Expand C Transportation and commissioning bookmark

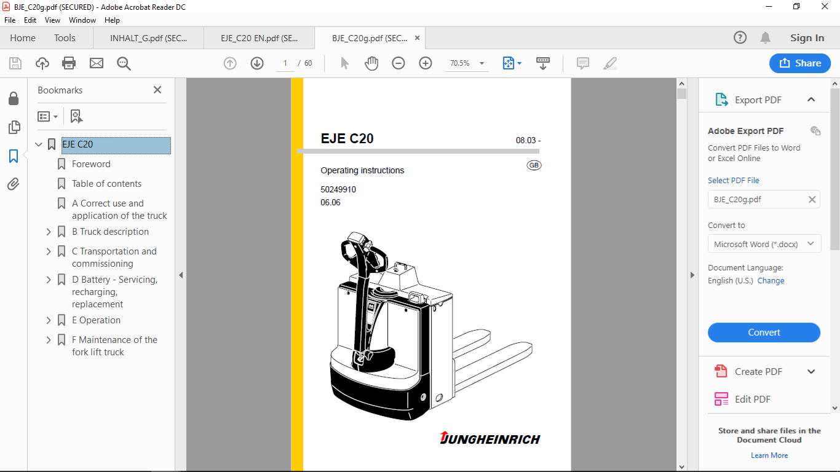coord(49,251)
